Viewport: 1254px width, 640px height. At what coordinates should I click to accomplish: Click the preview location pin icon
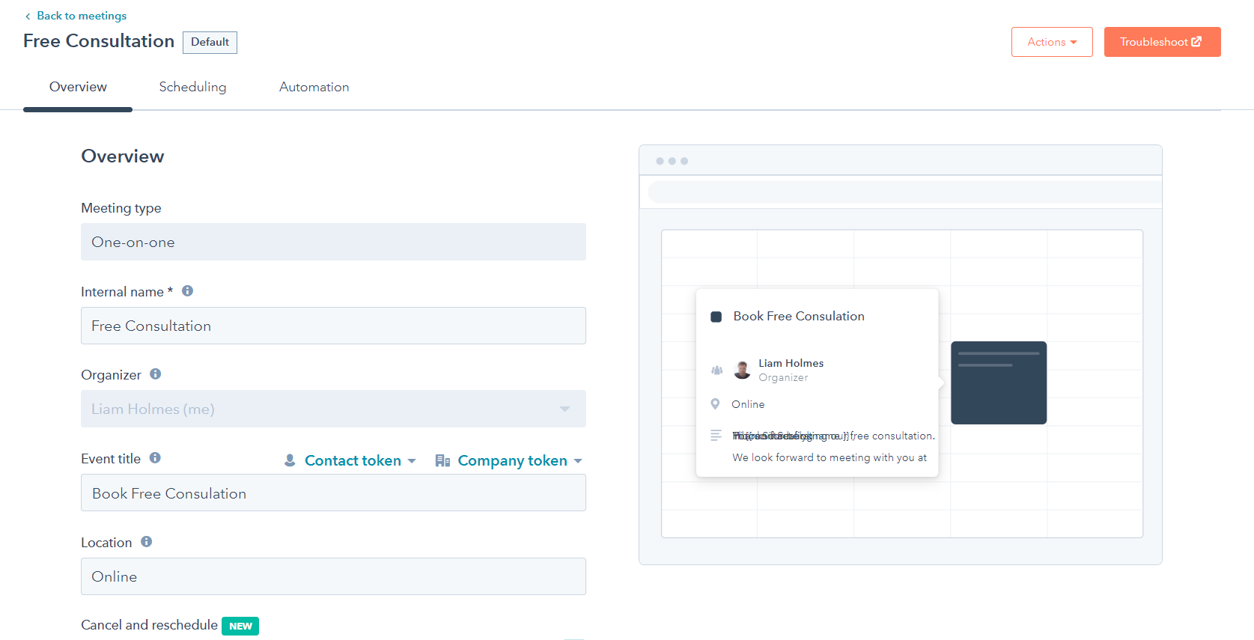716,404
